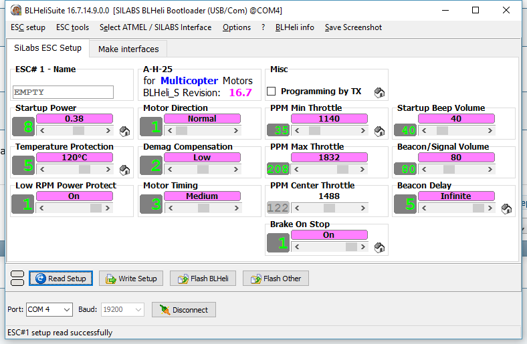Click the default icon beside Beacon Delay
527x344 pixels.
(506, 208)
